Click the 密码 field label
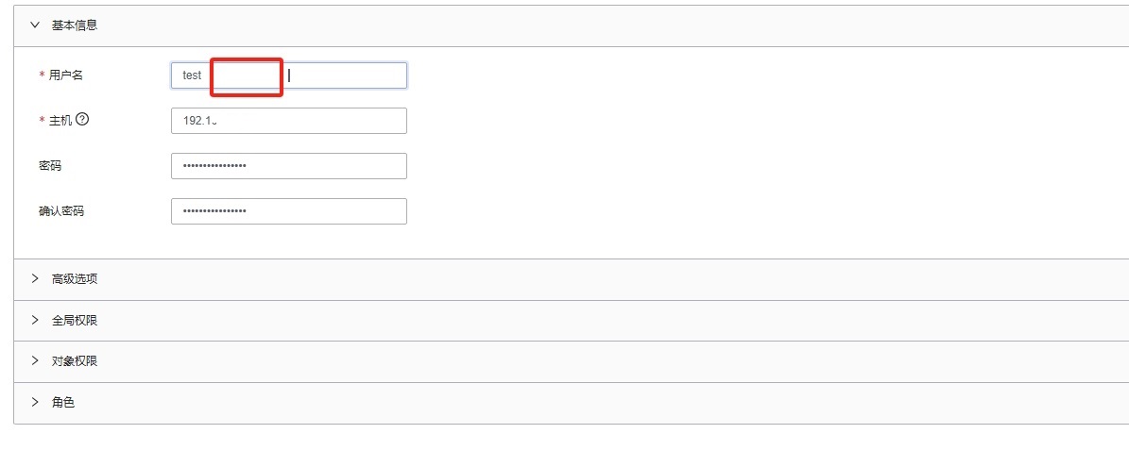The image size is (1129, 467). [50, 166]
